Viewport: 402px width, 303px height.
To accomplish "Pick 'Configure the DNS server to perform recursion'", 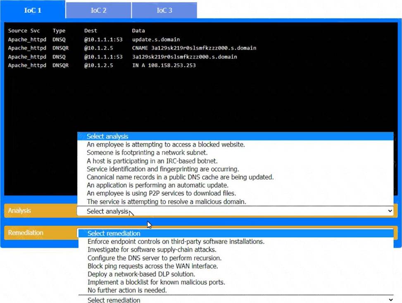I will coord(154,258).
